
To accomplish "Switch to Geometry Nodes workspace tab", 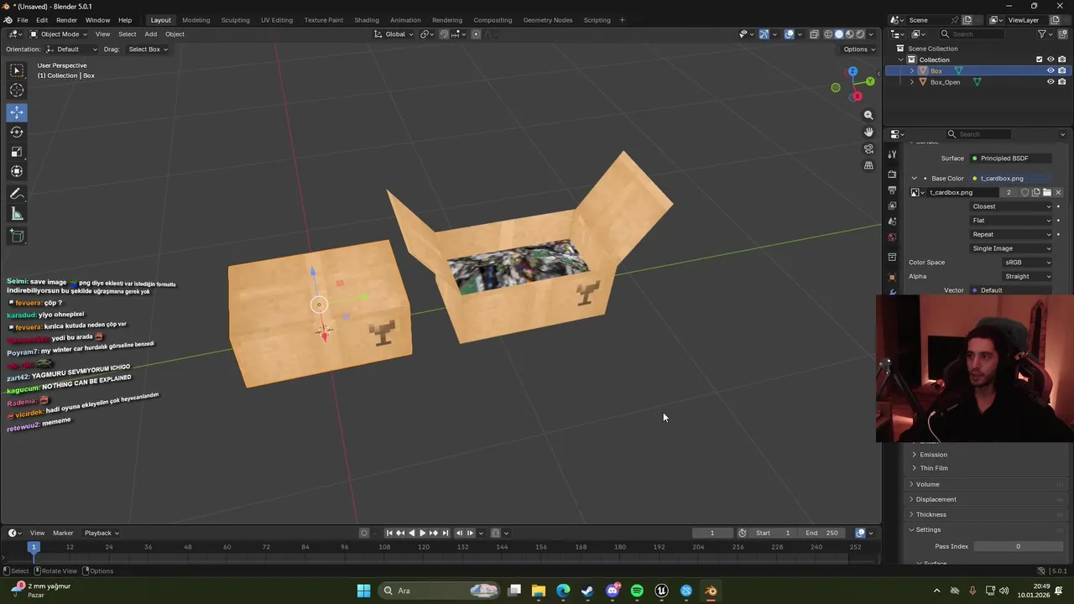I will [548, 20].
